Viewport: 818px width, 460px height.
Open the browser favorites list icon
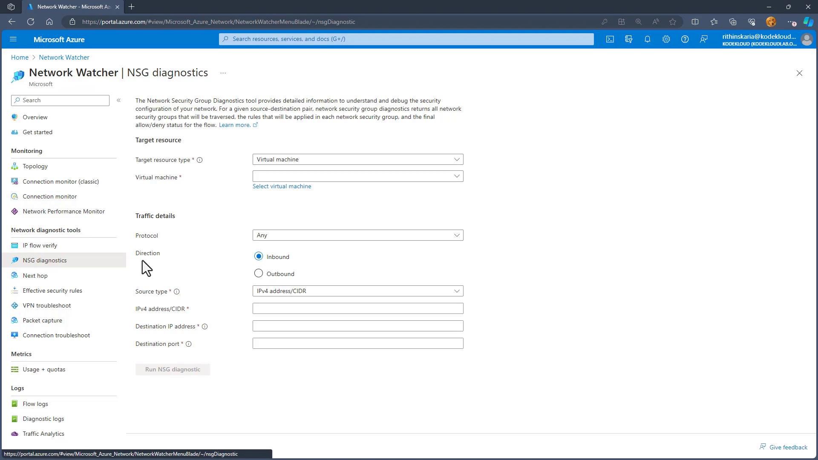714,22
